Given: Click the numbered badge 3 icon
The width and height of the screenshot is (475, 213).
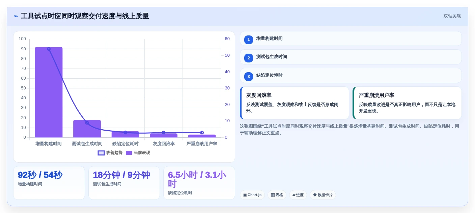Looking at the screenshot, I should click(249, 77).
